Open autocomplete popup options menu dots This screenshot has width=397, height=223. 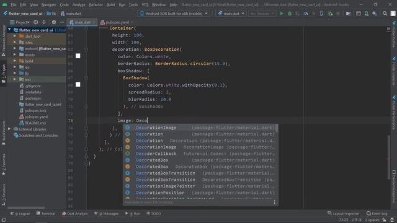click(x=274, y=202)
